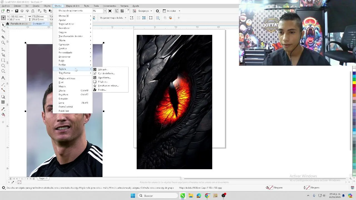Image resolution: width=356 pixels, height=200 pixels.
Task: Open the Mapas de bits menu
Action: tap(73, 6)
